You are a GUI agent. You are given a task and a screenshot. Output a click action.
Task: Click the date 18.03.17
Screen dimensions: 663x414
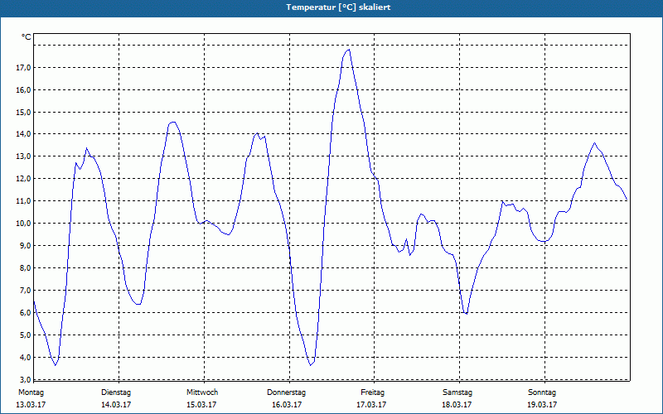coord(457,405)
